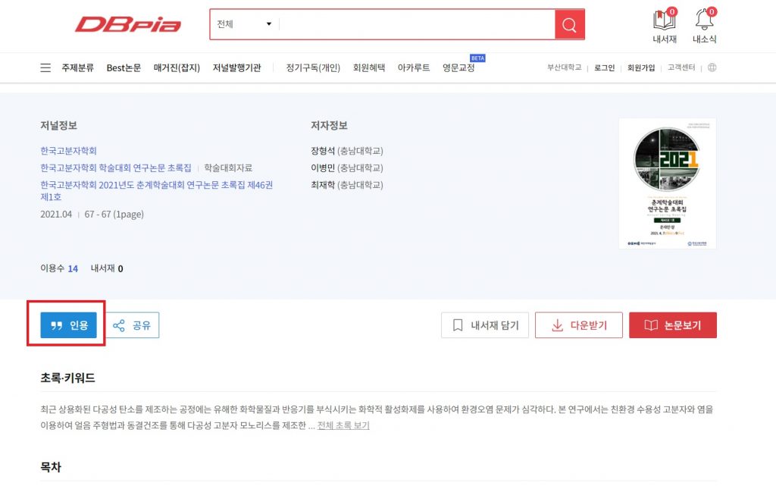776x489 pixels.
Task: Click the 내서재 담기 bookmark button
Action: coord(485,325)
